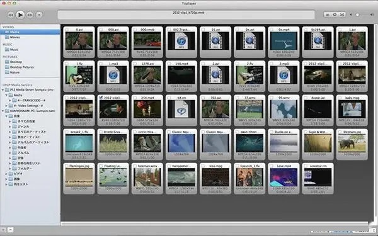This screenshot has width=378, height=236.
Task: Toggle the shuffle icon
Action: click(342, 14)
